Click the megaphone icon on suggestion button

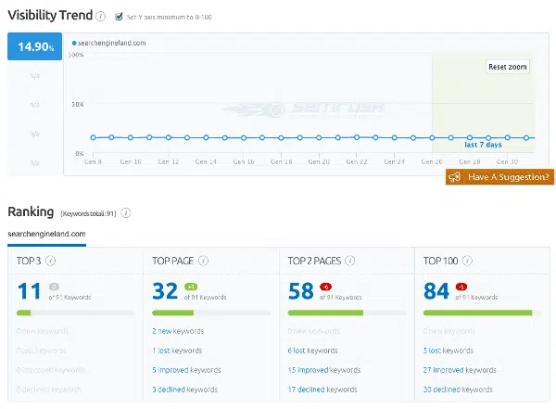tap(454, 177)
